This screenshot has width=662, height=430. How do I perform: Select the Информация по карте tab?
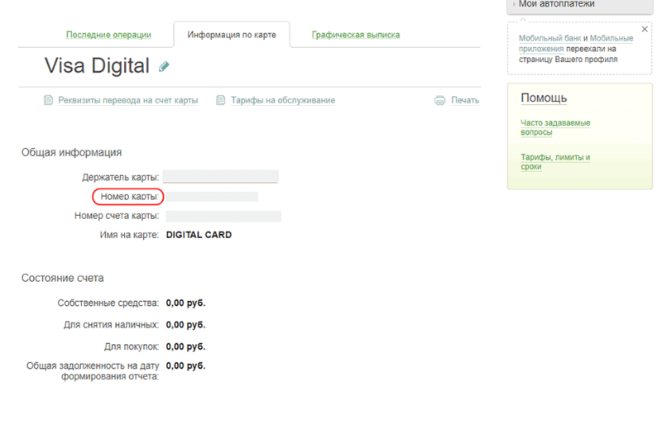pos(231,35)
